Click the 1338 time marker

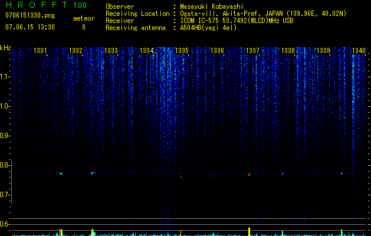click(x=288, y=51)
